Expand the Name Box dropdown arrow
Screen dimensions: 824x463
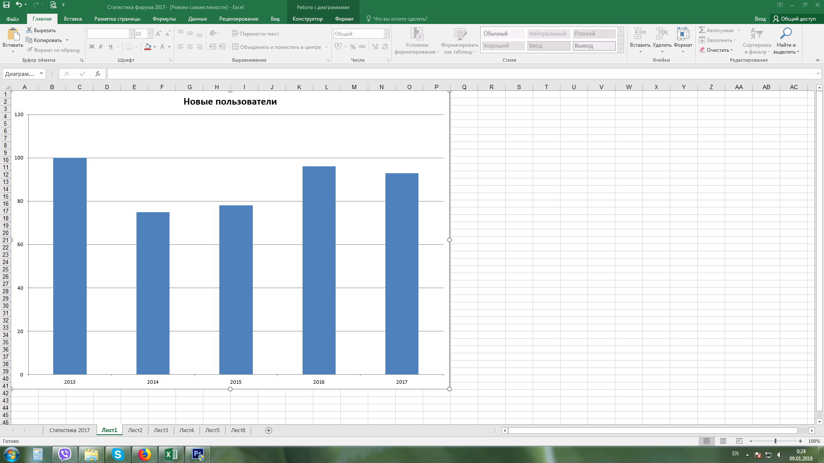[41, 74]
